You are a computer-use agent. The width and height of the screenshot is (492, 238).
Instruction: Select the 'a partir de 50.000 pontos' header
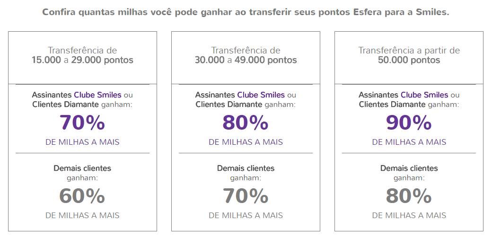pyautogui.click(x=409, y=55)
